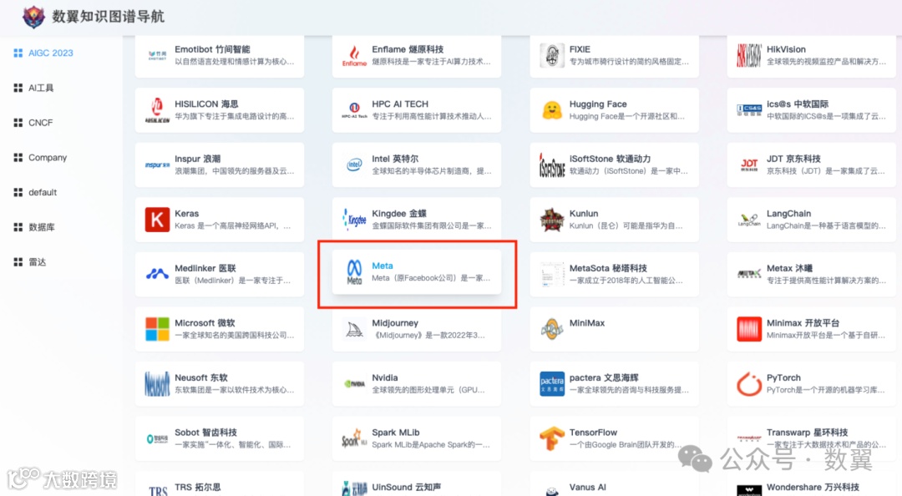Viewport: 902px width, 496px height.
Task: Click the Nvidia logo icon
Action: (x=354, y=384)
